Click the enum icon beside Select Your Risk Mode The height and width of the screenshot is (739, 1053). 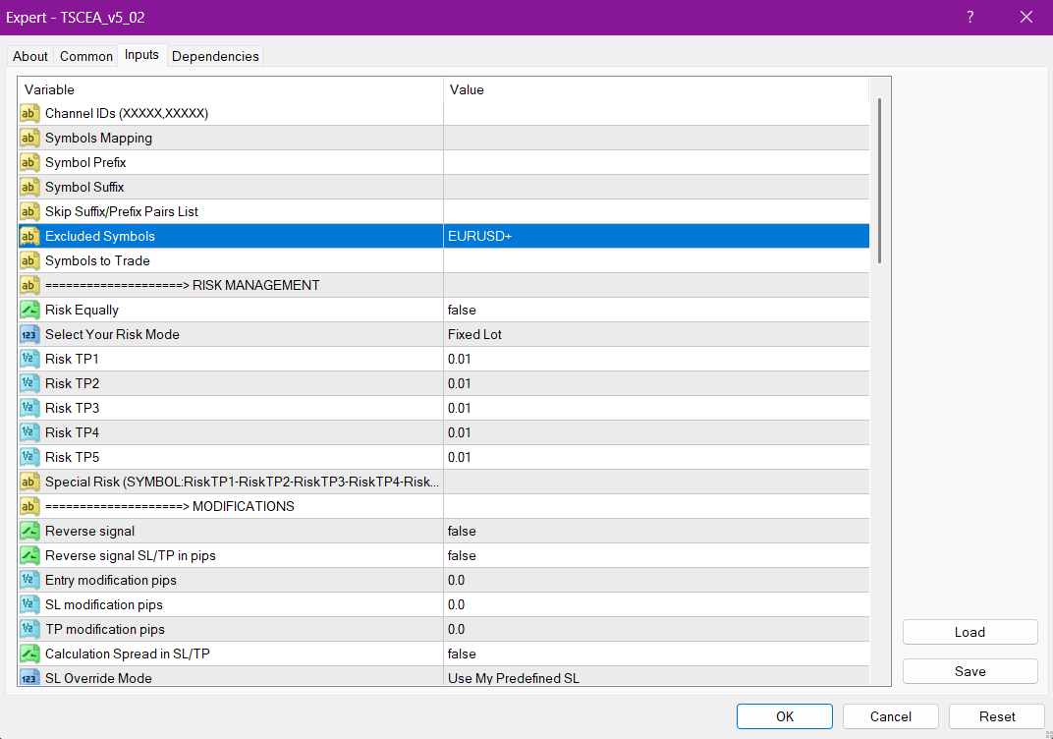(29, 335)
